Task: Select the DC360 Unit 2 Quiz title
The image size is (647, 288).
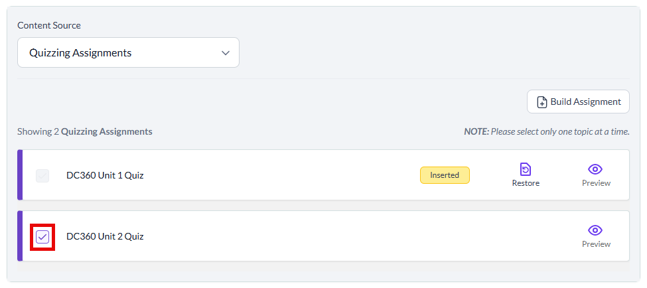Action: click(105, 236)
